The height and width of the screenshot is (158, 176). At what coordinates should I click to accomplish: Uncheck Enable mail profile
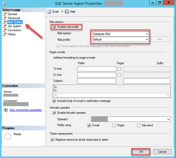click(x=54, y=27)
